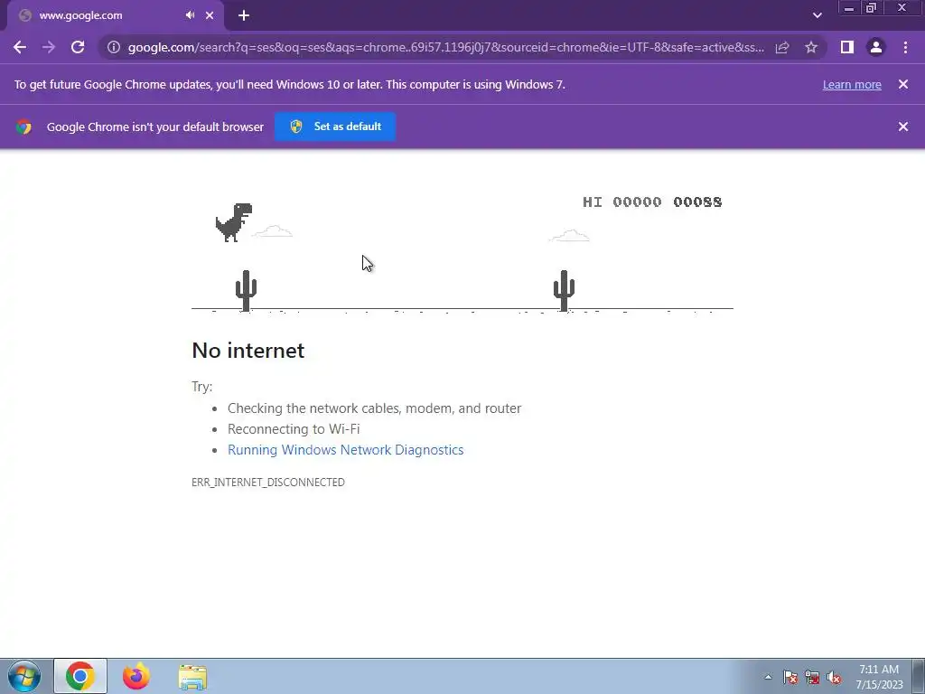Open Chrome three-dot menu
This screenshot has width=925, height=694.
905,47
